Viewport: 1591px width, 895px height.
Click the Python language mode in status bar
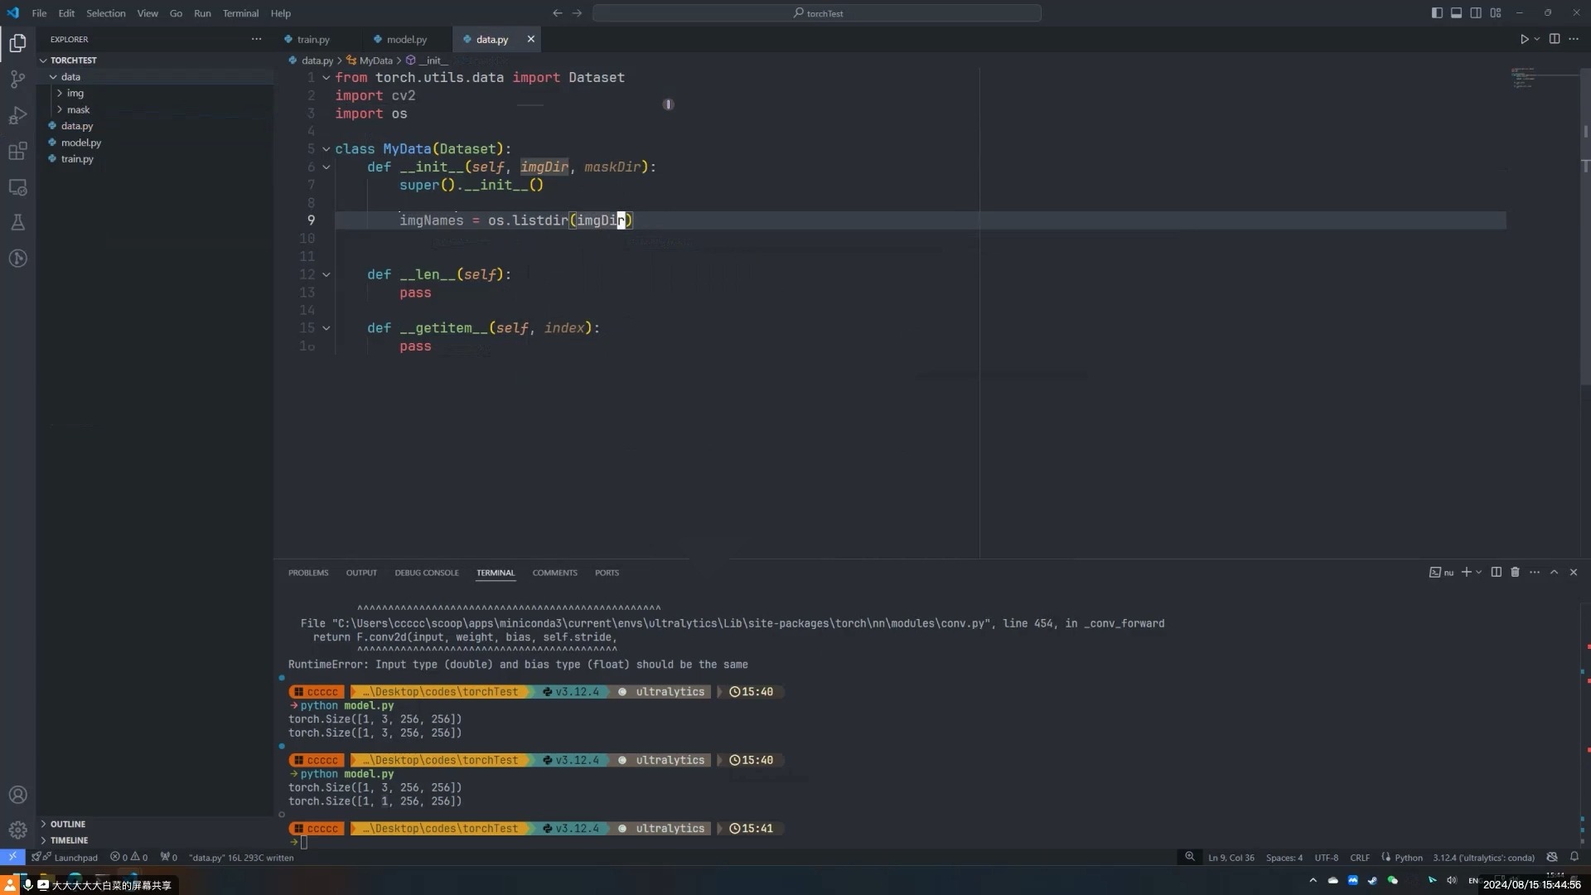point(1408,858)
